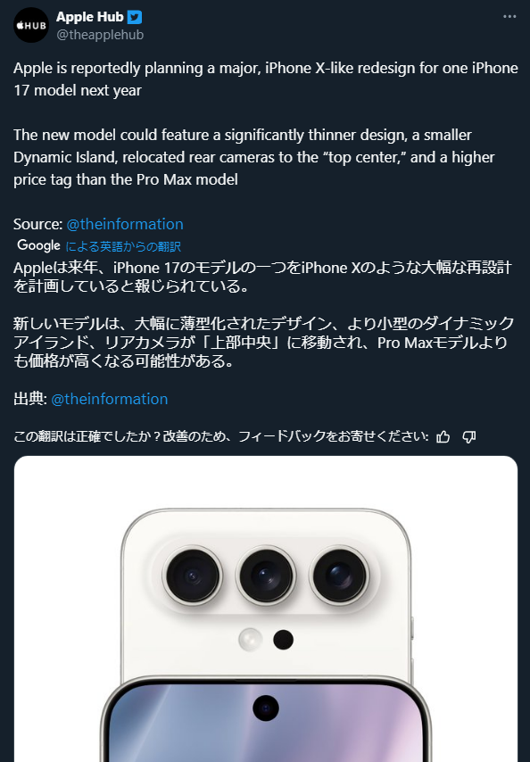Rate the translation with thumbs up
This screenshot has height=762, width=530.
pyautogui.click(x=443, y=437)
